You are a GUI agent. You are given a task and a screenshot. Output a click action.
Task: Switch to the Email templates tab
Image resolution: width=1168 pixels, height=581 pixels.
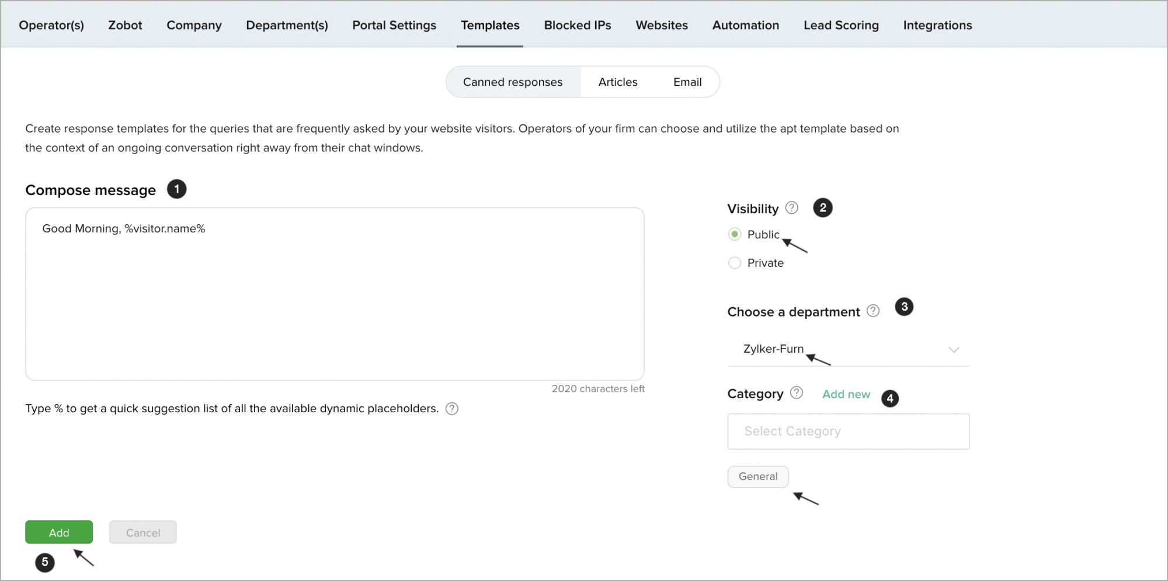coord(687,82)
